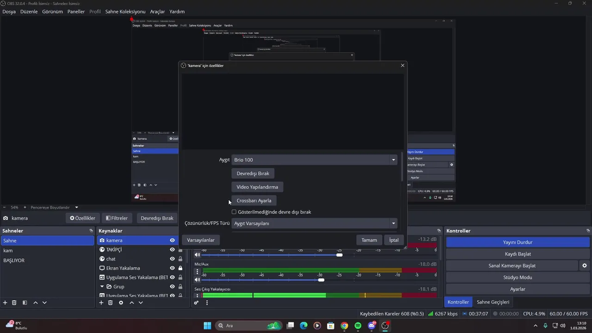592x333 pixels.
Task: Click the Varsayılanlar button
Action: coord(201,240)
